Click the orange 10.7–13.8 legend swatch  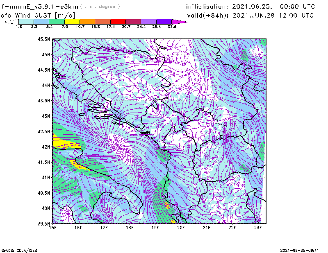pos(87,22)
